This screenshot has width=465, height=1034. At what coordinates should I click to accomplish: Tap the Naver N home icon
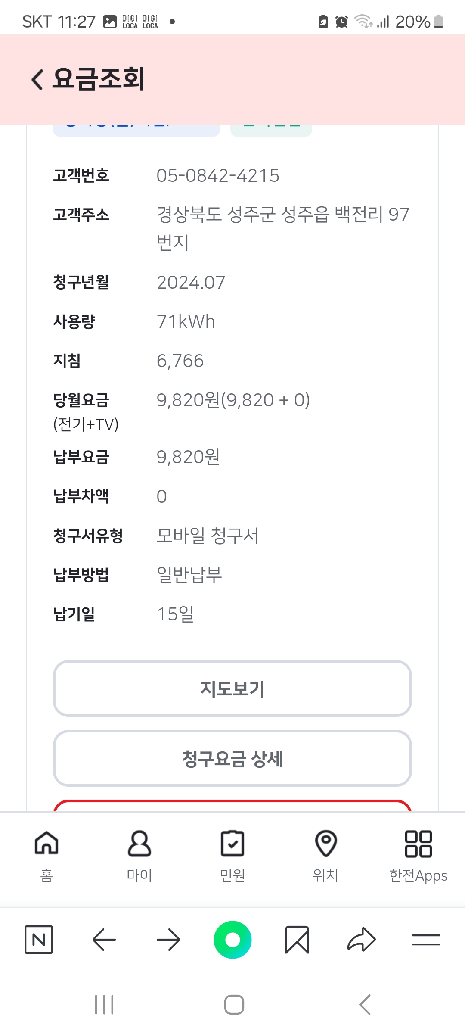tap(39, 939)
